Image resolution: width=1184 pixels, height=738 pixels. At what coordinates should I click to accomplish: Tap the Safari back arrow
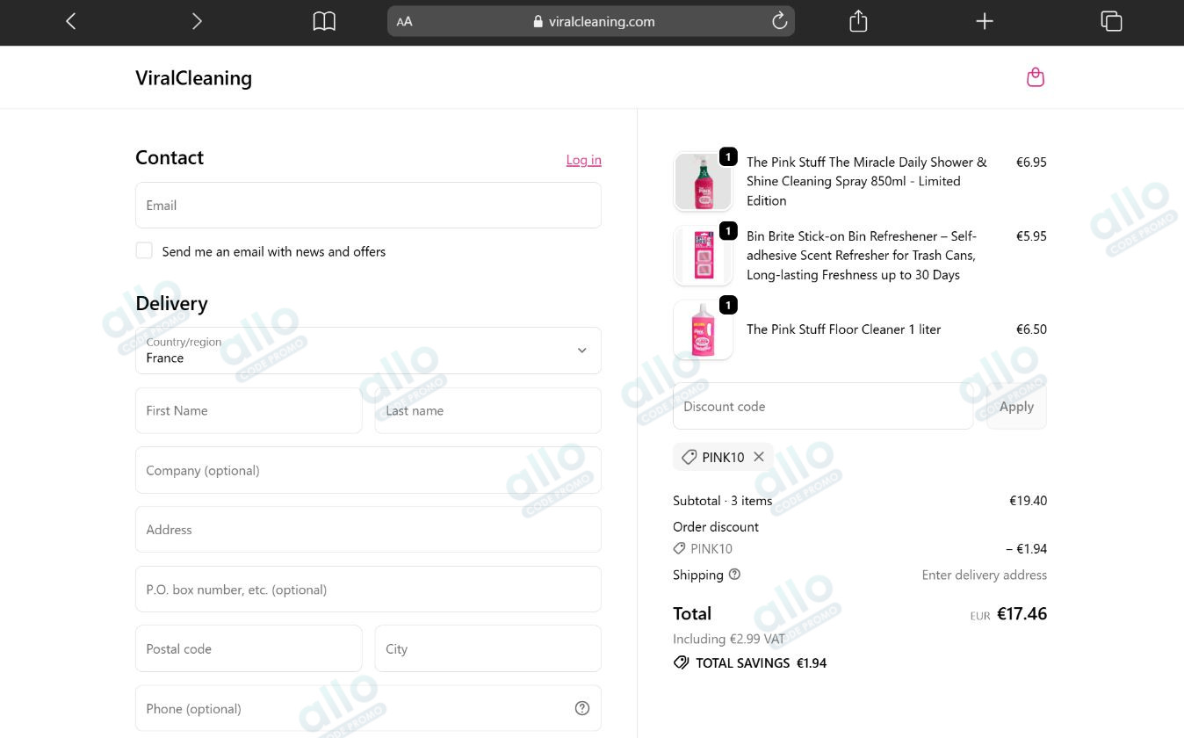click(71, 21)
